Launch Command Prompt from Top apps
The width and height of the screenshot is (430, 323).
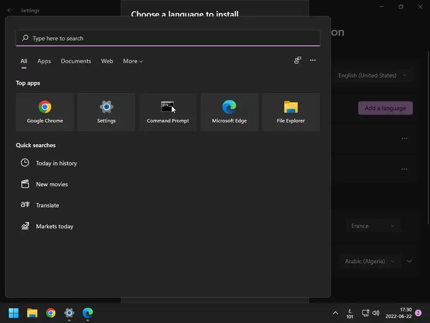coord(168,112)
